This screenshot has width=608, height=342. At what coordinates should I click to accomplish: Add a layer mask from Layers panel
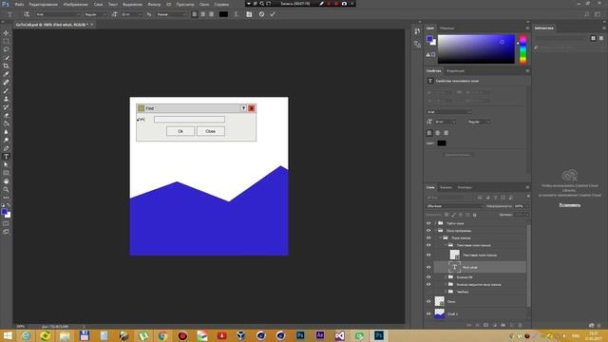pos(485,325)
